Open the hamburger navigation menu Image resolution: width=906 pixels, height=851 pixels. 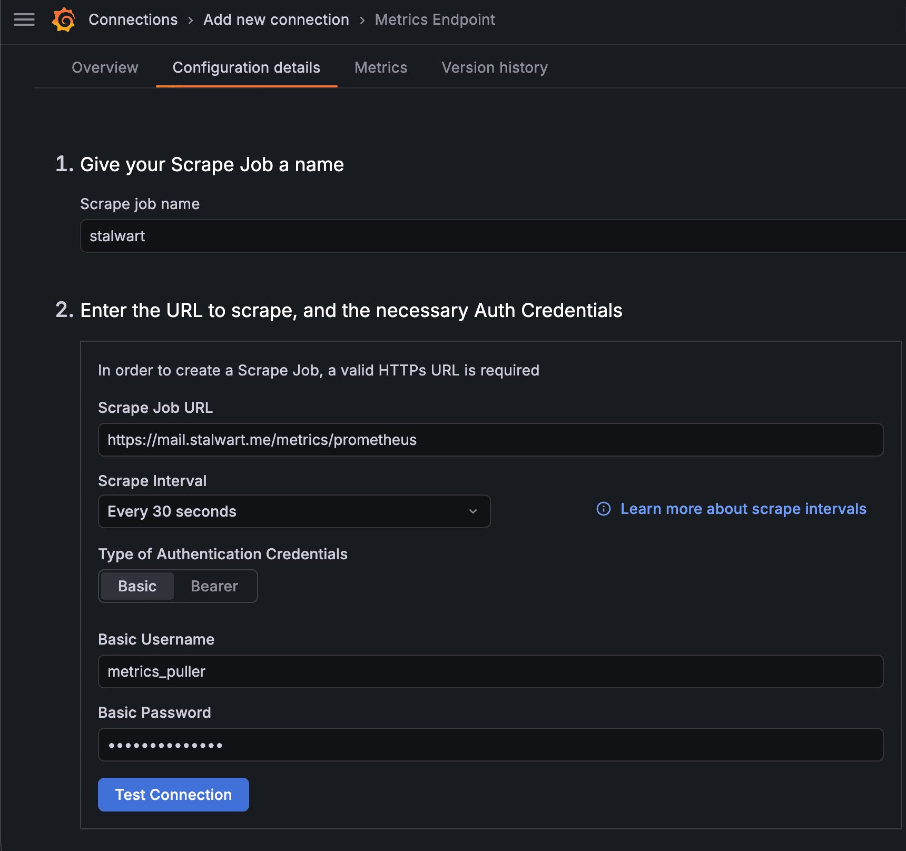click(24, 20)
